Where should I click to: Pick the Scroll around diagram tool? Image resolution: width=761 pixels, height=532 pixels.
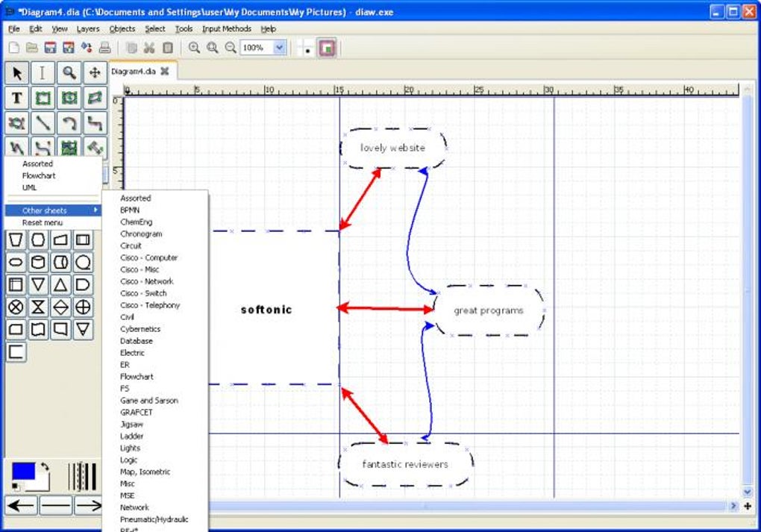click(95, 73)
